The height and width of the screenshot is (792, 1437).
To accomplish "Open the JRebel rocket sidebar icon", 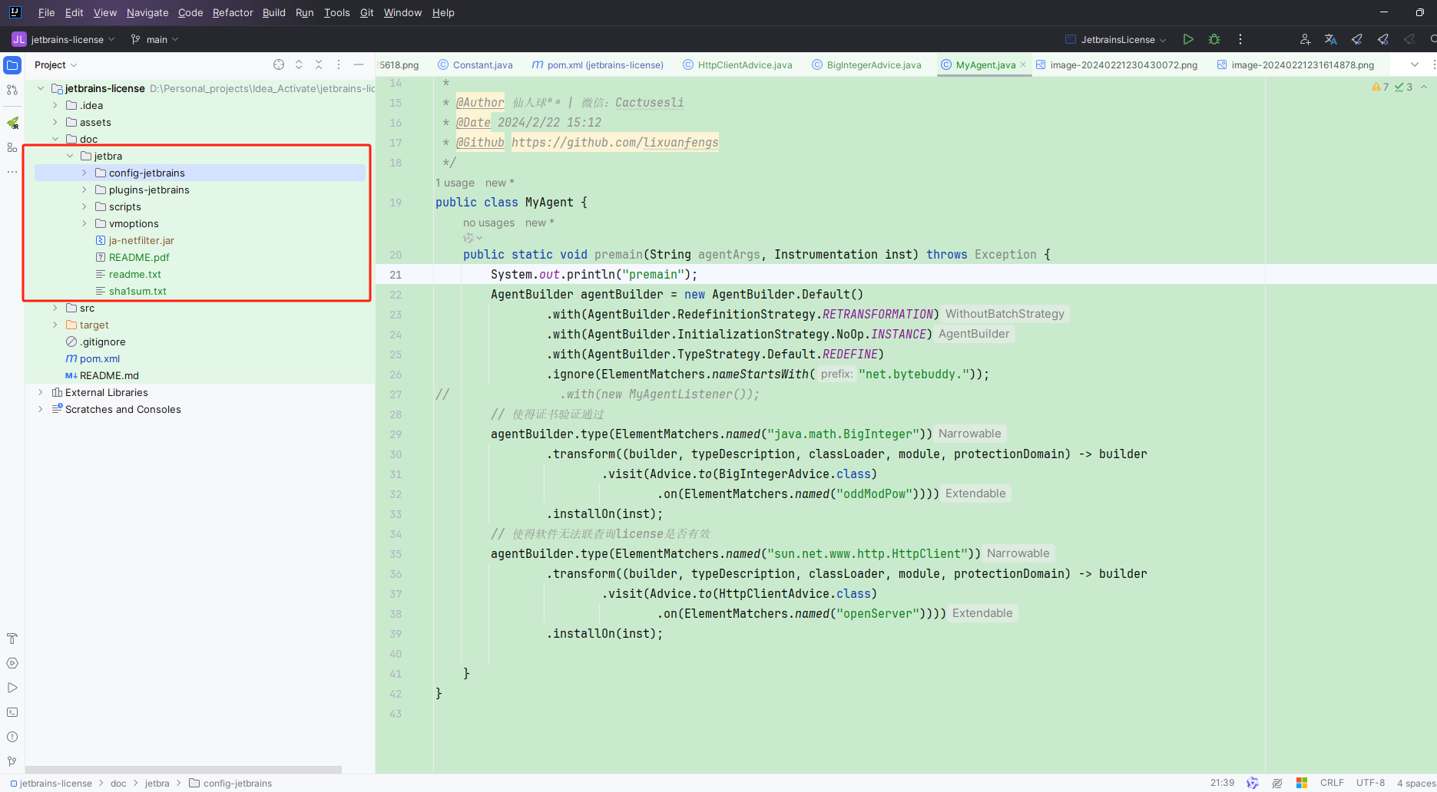I will pos(12,123).
